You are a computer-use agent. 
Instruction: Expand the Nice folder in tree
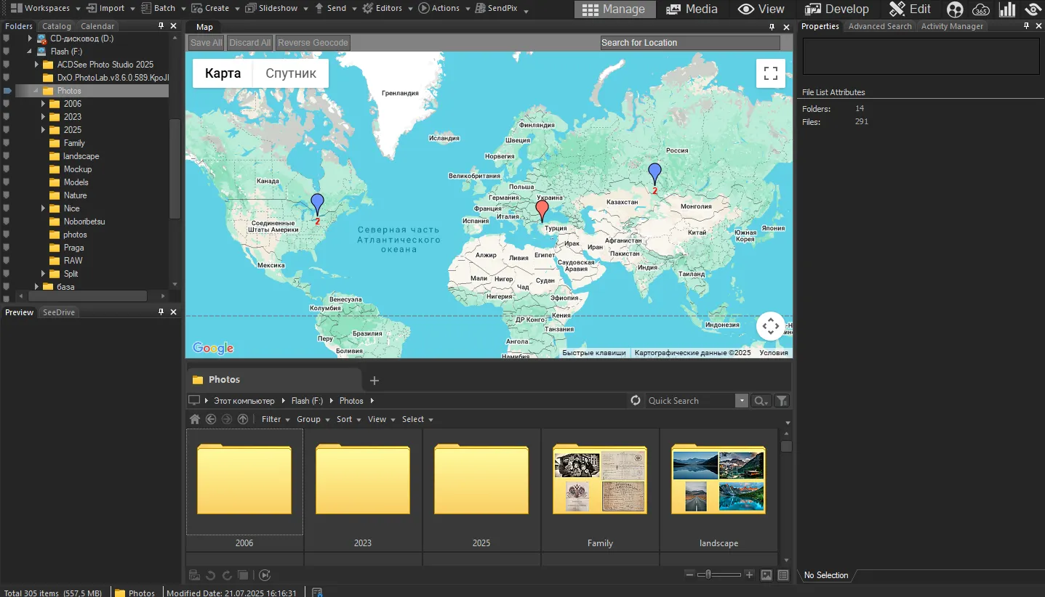pyautogui.click(x=44, y=208)
